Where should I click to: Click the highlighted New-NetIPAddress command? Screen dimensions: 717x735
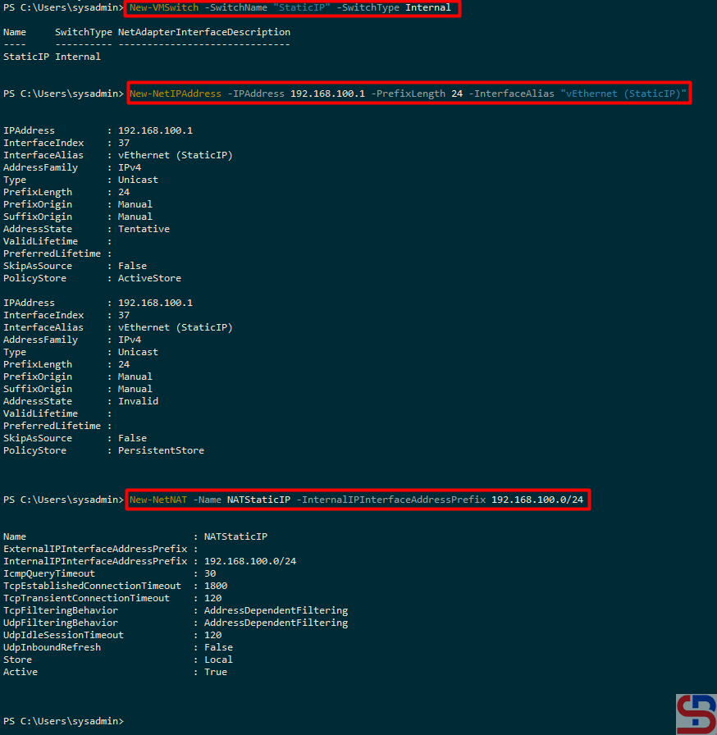point(408,94)
